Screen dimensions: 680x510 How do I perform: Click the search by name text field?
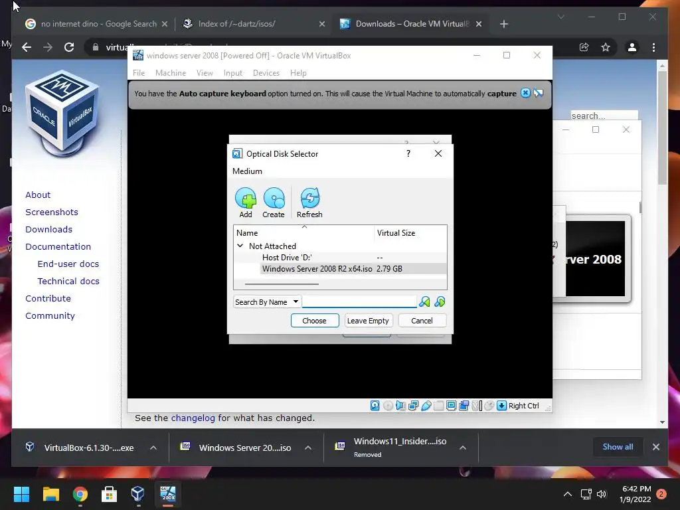359,302
